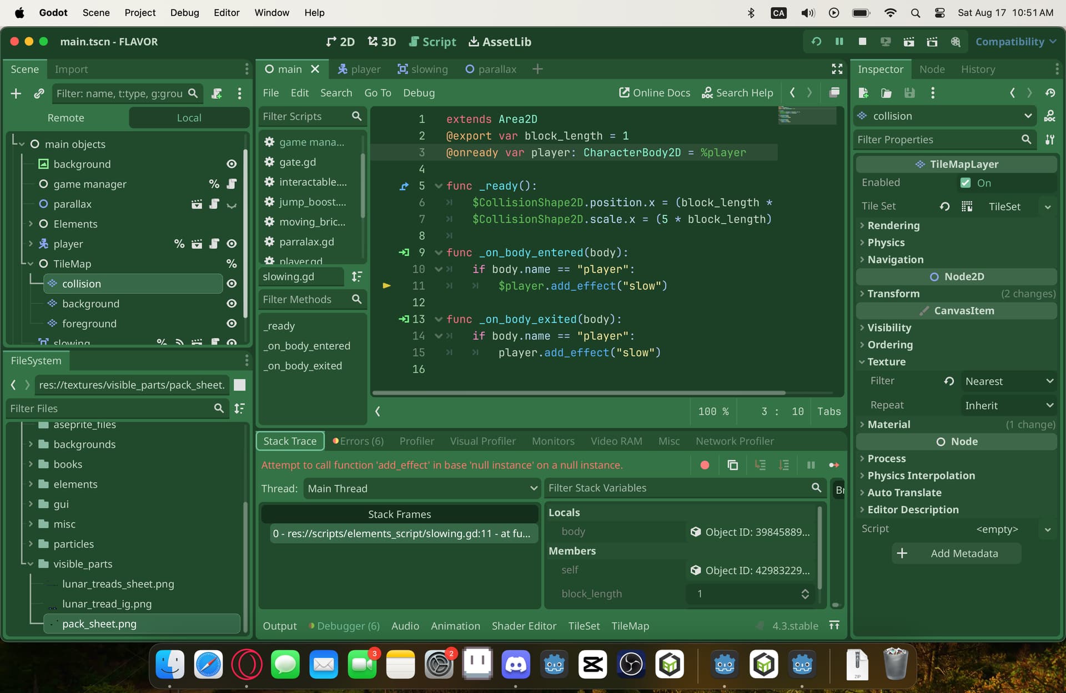This screenshot has height=693, width=1066.
Task: Hide the foreground tile layer
Action: click(232, 323)
